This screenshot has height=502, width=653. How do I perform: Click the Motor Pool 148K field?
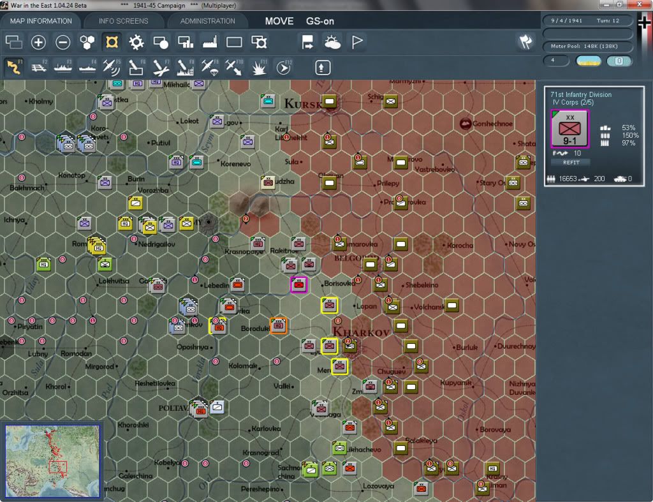(x=588, y=46)
